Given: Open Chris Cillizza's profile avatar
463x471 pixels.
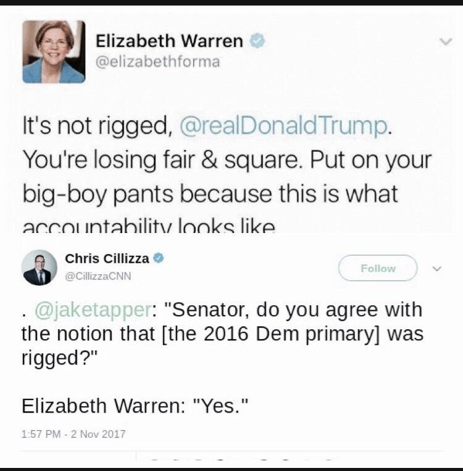Looking at the screenshot, I should click(x=40, y=268).
